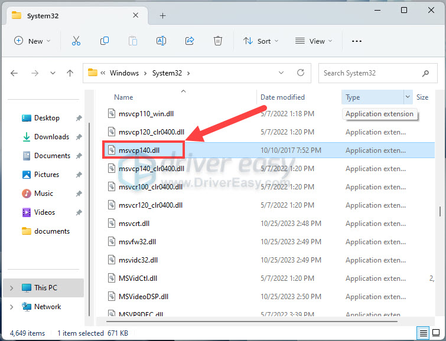Click the Delete trash icon

pyautogui.click(x=218, y=41)
